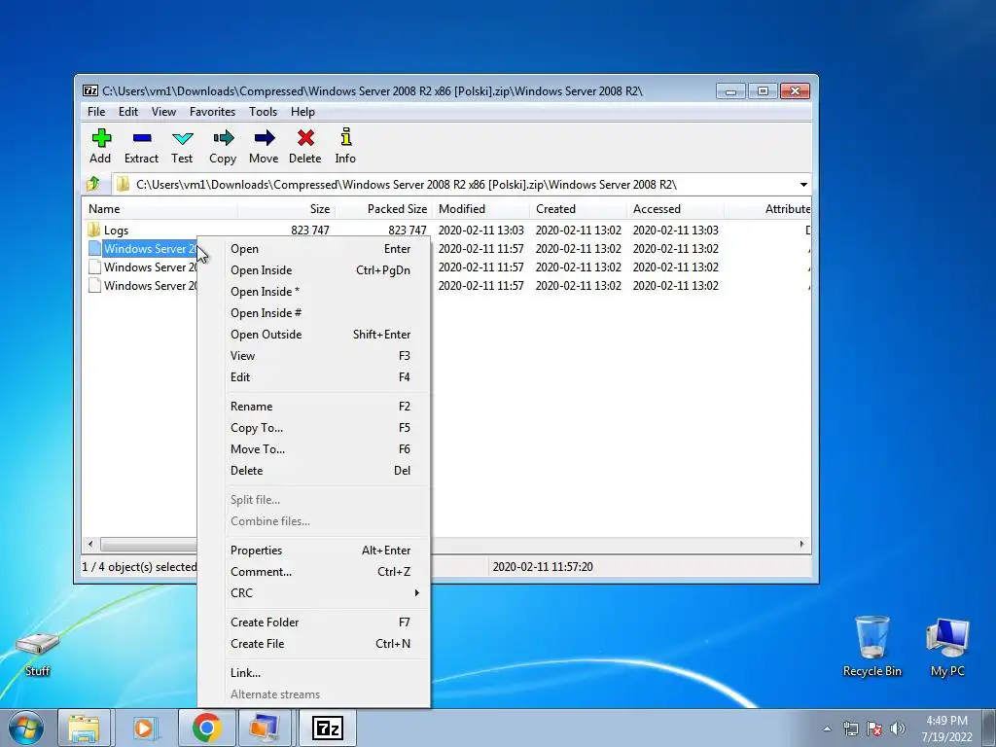Open the virtual machine taskbar icon
Image resolution: width=996 pixels, height=747 pixels.
click(265, 728)
